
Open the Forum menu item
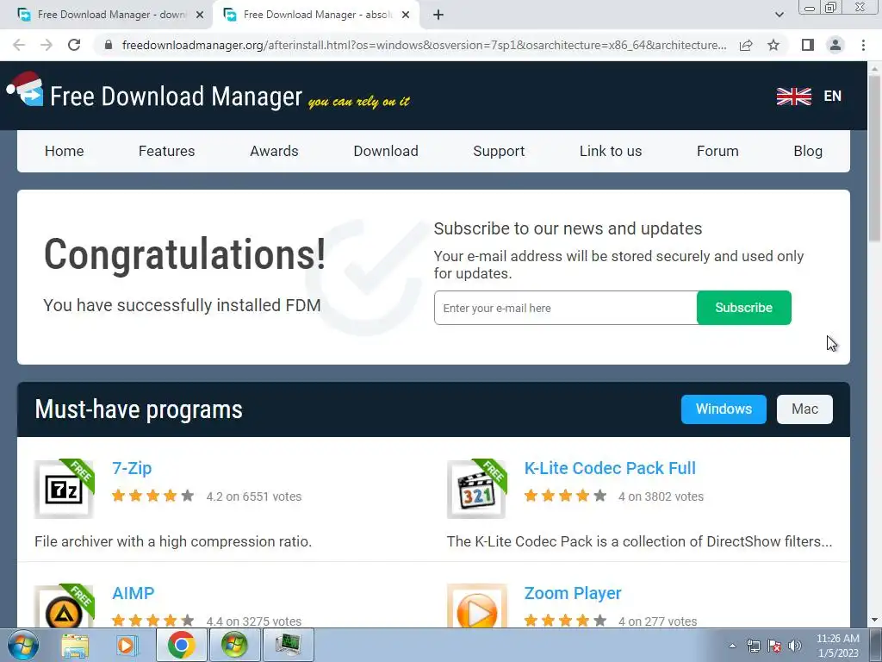[717, 151]
